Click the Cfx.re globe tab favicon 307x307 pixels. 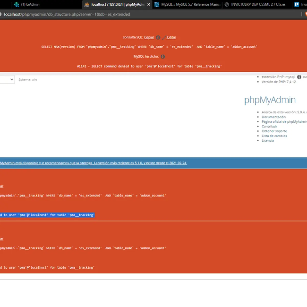point(227,4)
